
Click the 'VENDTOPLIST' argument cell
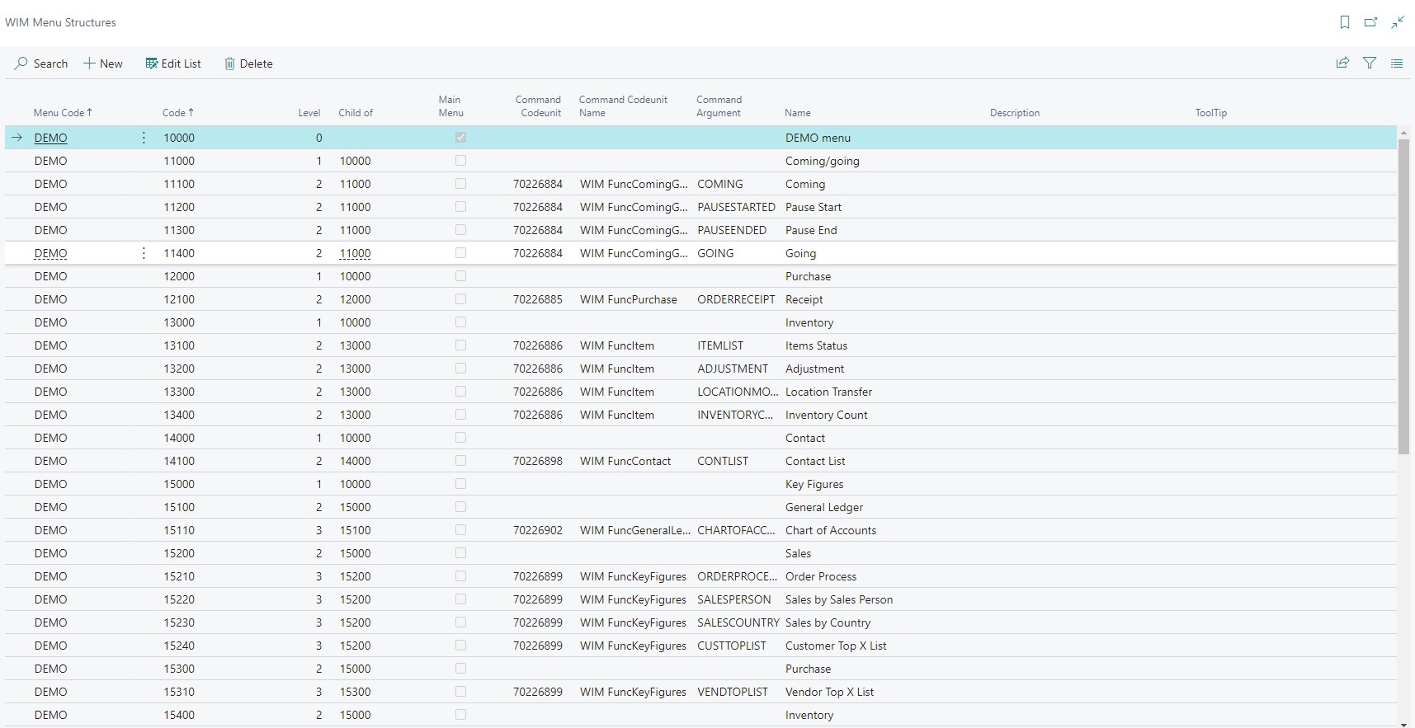click(x=733, y=692)
